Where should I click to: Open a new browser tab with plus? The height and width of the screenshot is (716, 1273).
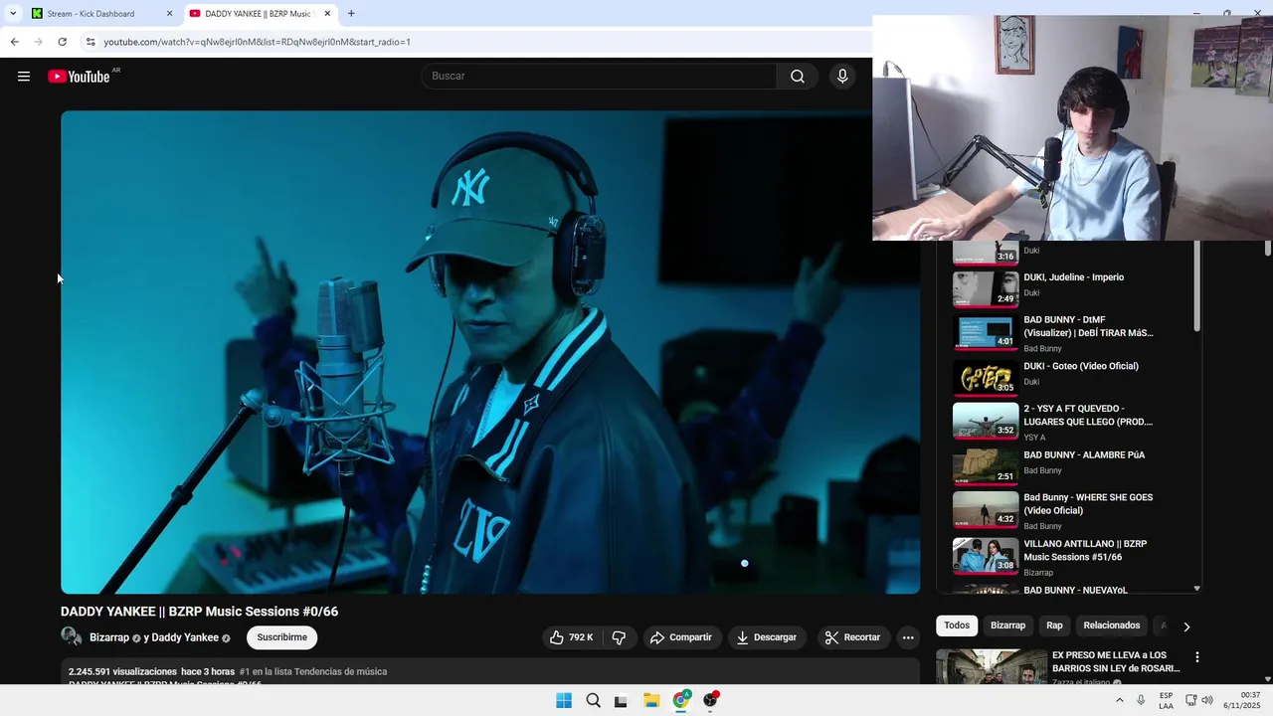point(351,14)
